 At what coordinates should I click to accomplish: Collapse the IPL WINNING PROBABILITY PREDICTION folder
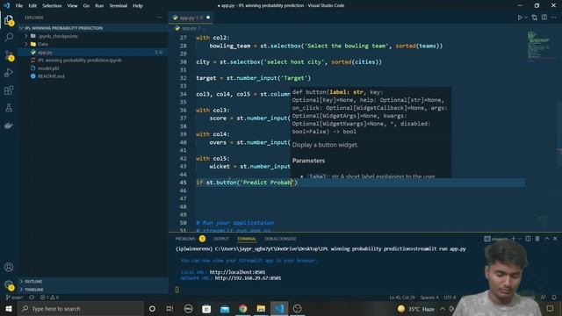(x=93, y=28)
